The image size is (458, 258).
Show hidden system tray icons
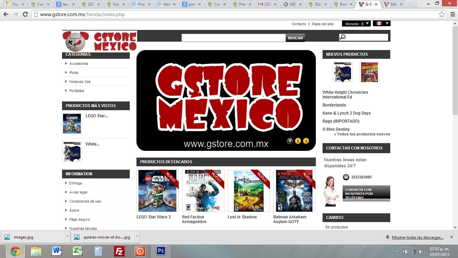pos(397,252)
